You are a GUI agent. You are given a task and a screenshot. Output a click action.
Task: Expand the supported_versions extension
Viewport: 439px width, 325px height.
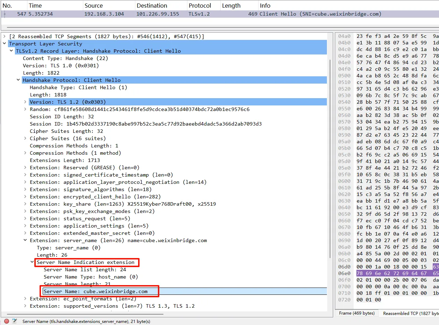click(25, 306)
